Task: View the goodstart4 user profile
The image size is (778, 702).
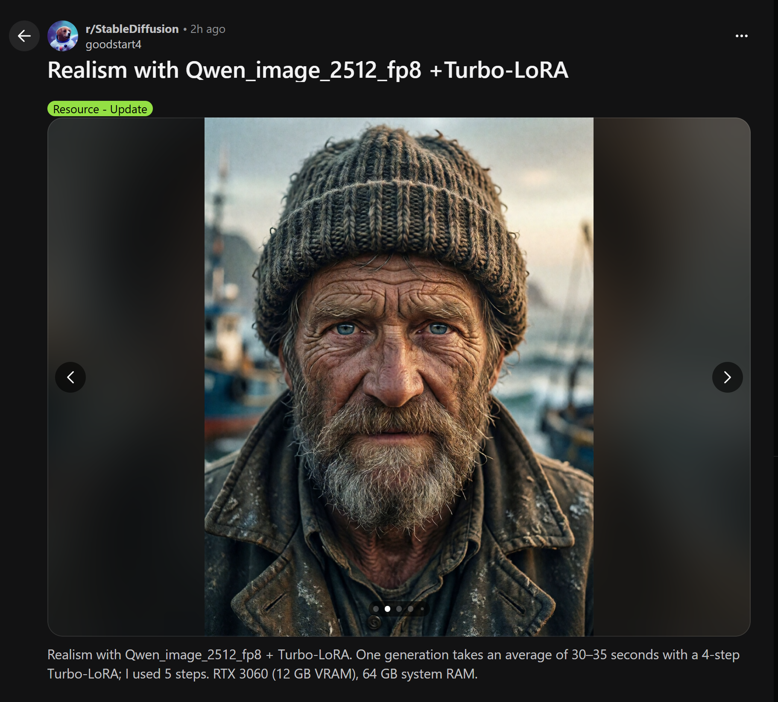Action: pyautogui.click(x=113, y=44)
